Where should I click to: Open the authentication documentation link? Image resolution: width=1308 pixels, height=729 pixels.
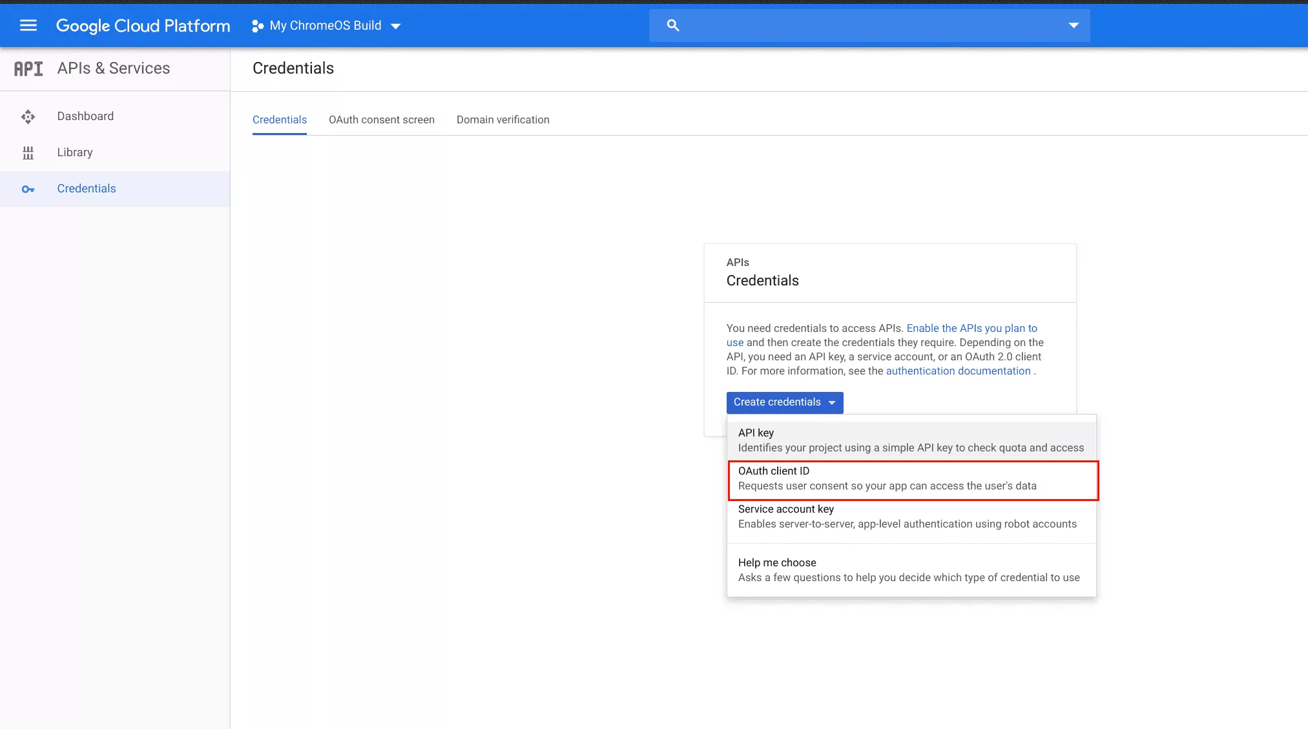pos(957,371)
